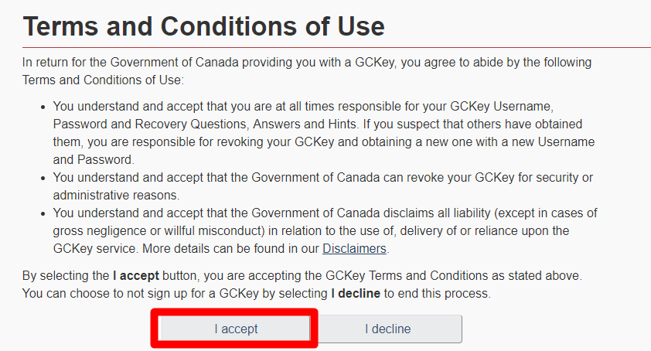Click the words "administrative reasons" in the second bullet
This screenshot has height=351, width=651.
pyautogui.click(x=116, y=195)
